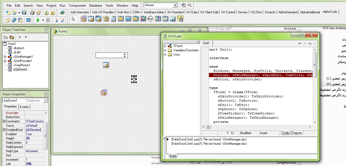Viewport: 346px width, 166px height.
Task: Click the green Run button in toolbar
Action: coord(38,20)
